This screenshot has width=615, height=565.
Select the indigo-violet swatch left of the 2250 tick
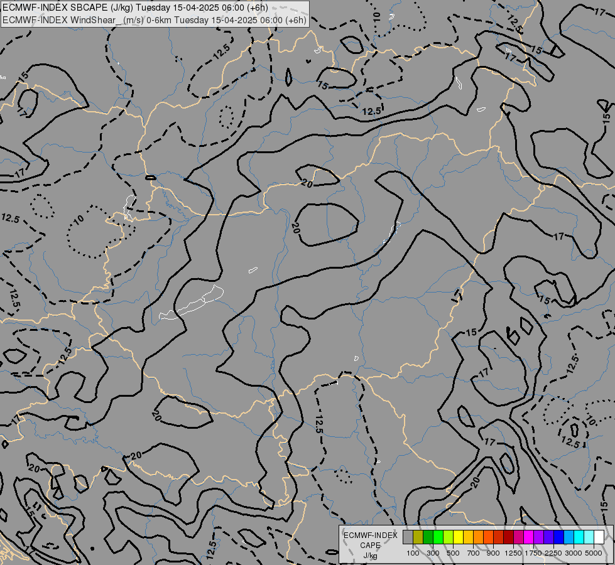point(548,537)
